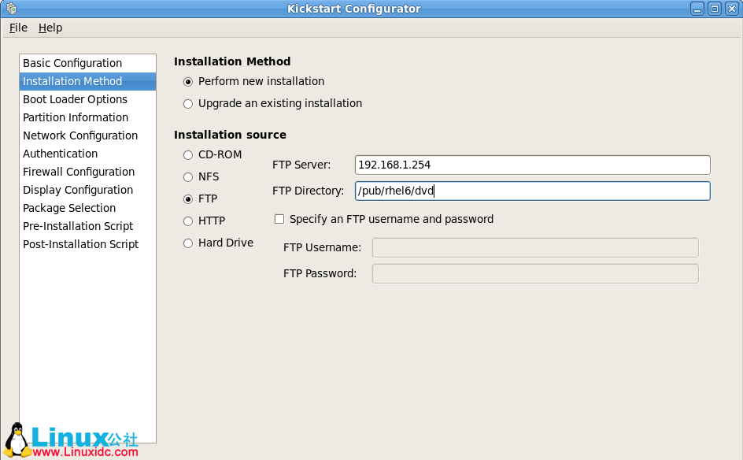Image resolution: width=743 pixels, height=460 pixels.
Task: Click the FTP Username field
Action: [x=535, y=247]
